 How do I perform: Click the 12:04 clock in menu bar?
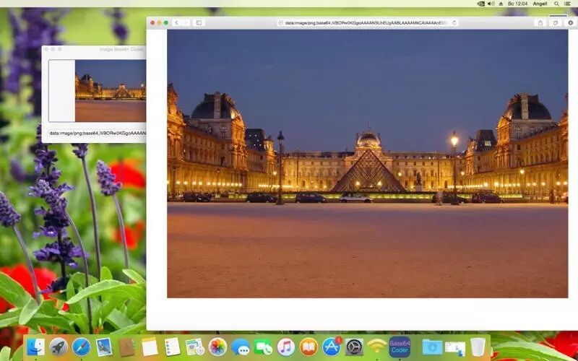click(x=517, y=4)
